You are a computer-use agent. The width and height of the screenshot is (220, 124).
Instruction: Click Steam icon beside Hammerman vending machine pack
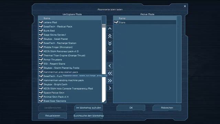(41, 80)
